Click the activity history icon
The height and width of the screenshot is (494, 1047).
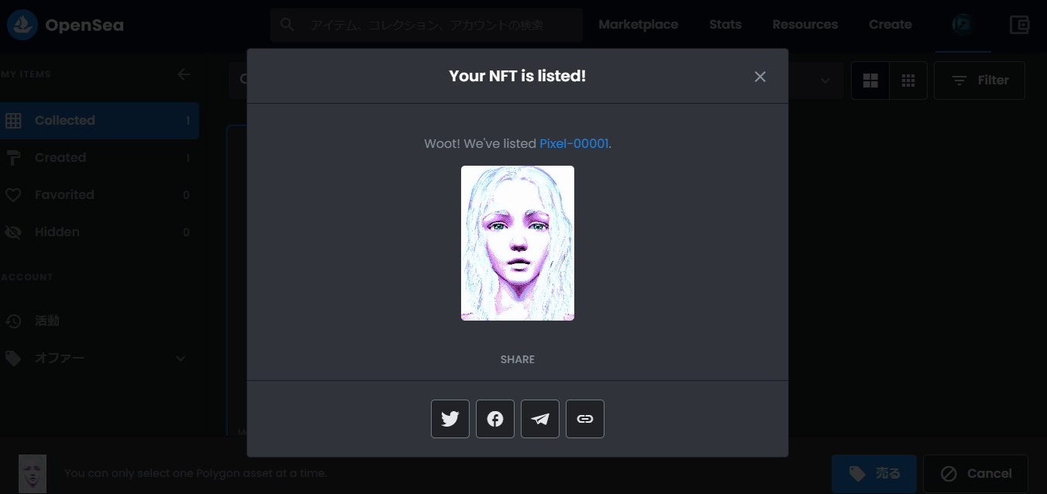click(13, 321)
